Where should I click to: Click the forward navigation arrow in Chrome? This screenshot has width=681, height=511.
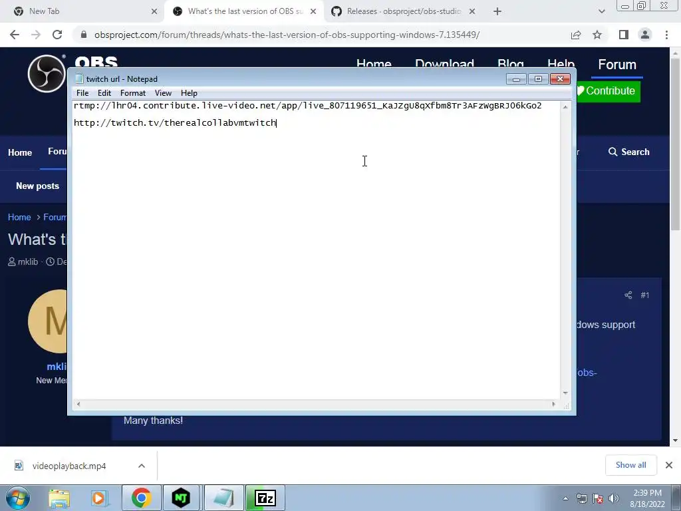36,35
